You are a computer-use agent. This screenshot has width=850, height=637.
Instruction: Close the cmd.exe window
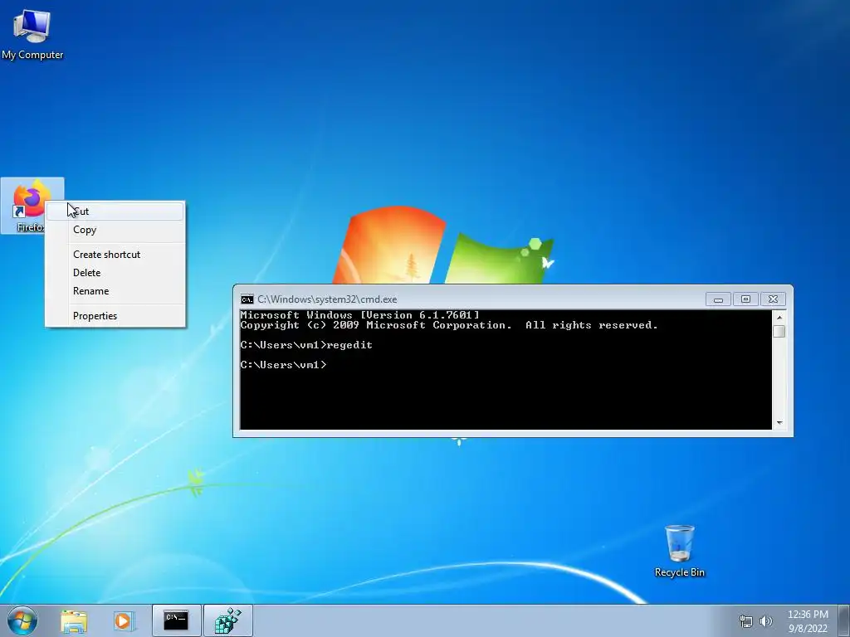(x=773, y=299)
